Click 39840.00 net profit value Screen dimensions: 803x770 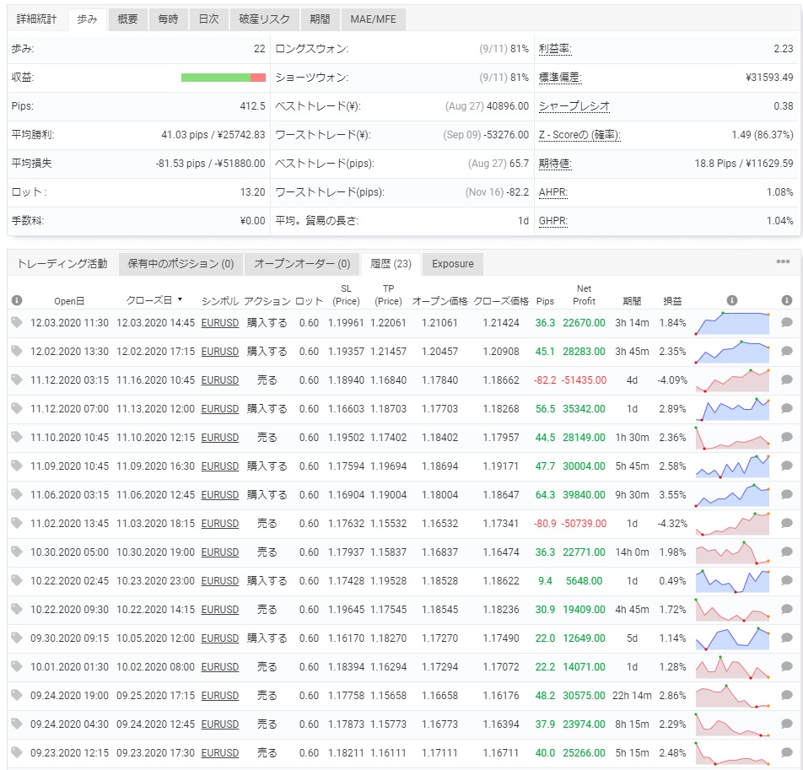click(584, 495)
